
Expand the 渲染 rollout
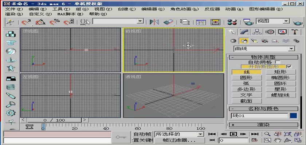coord(263,125)
